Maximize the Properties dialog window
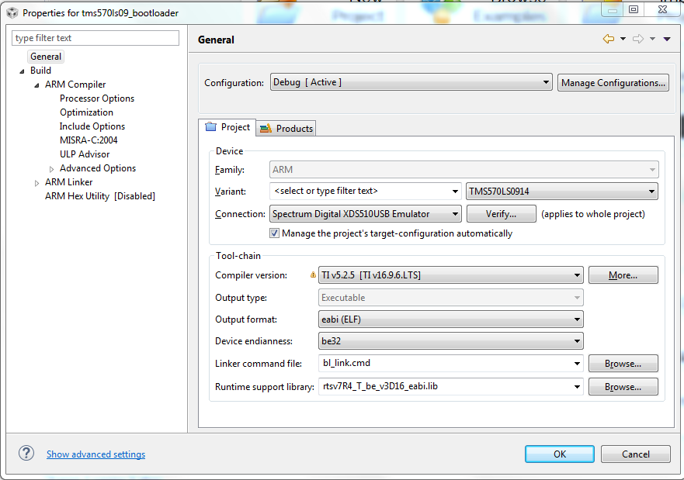 tap(634, 9)
